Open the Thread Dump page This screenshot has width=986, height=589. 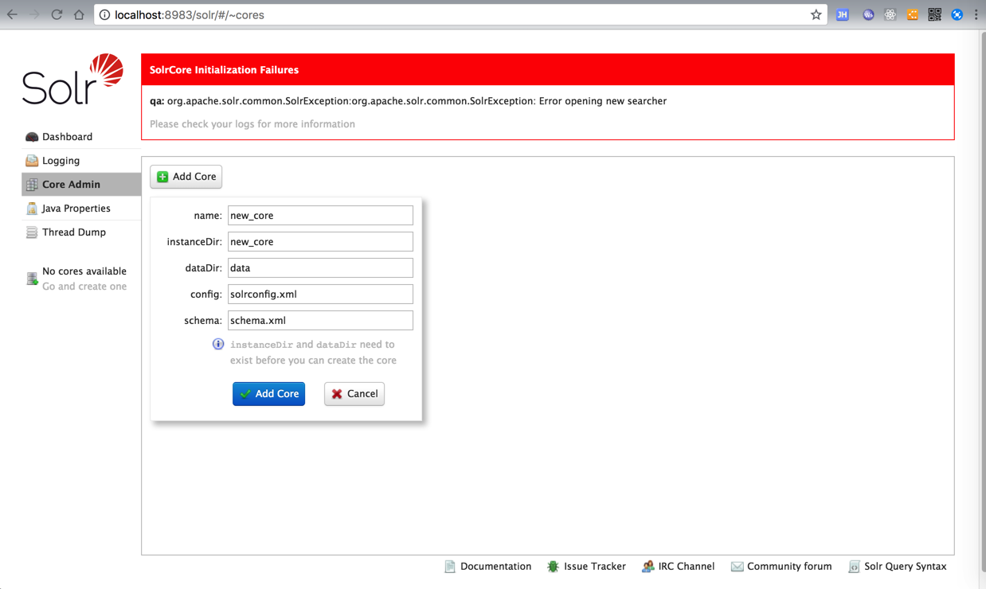73,232
